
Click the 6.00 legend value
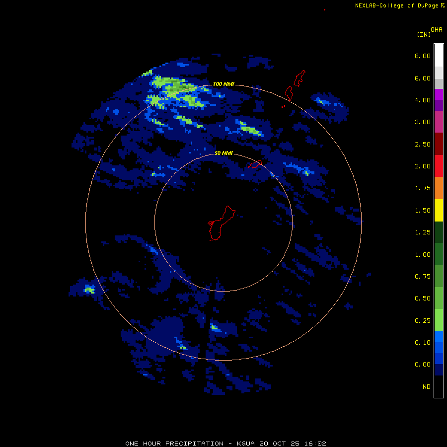click(423, 78)
